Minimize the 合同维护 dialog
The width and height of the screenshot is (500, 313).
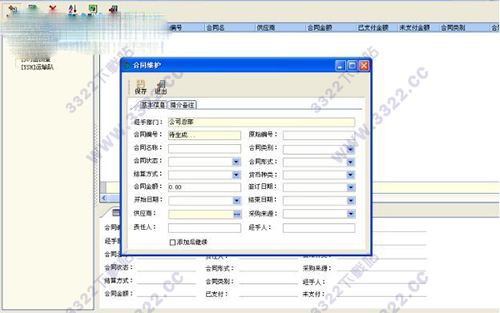(x=340, y=66)
